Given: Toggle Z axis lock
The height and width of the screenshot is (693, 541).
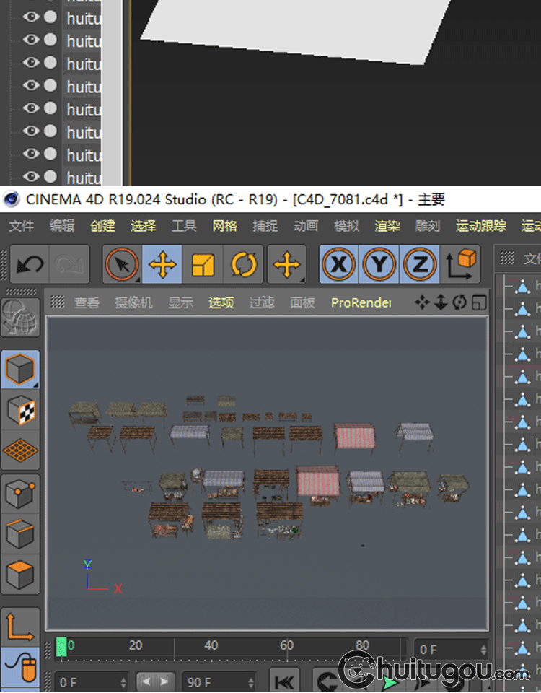Looking at the screenshot, I should [420, 265].
